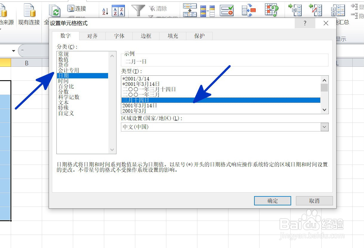Switch to the 保护 tab

[x=199, y=36]
